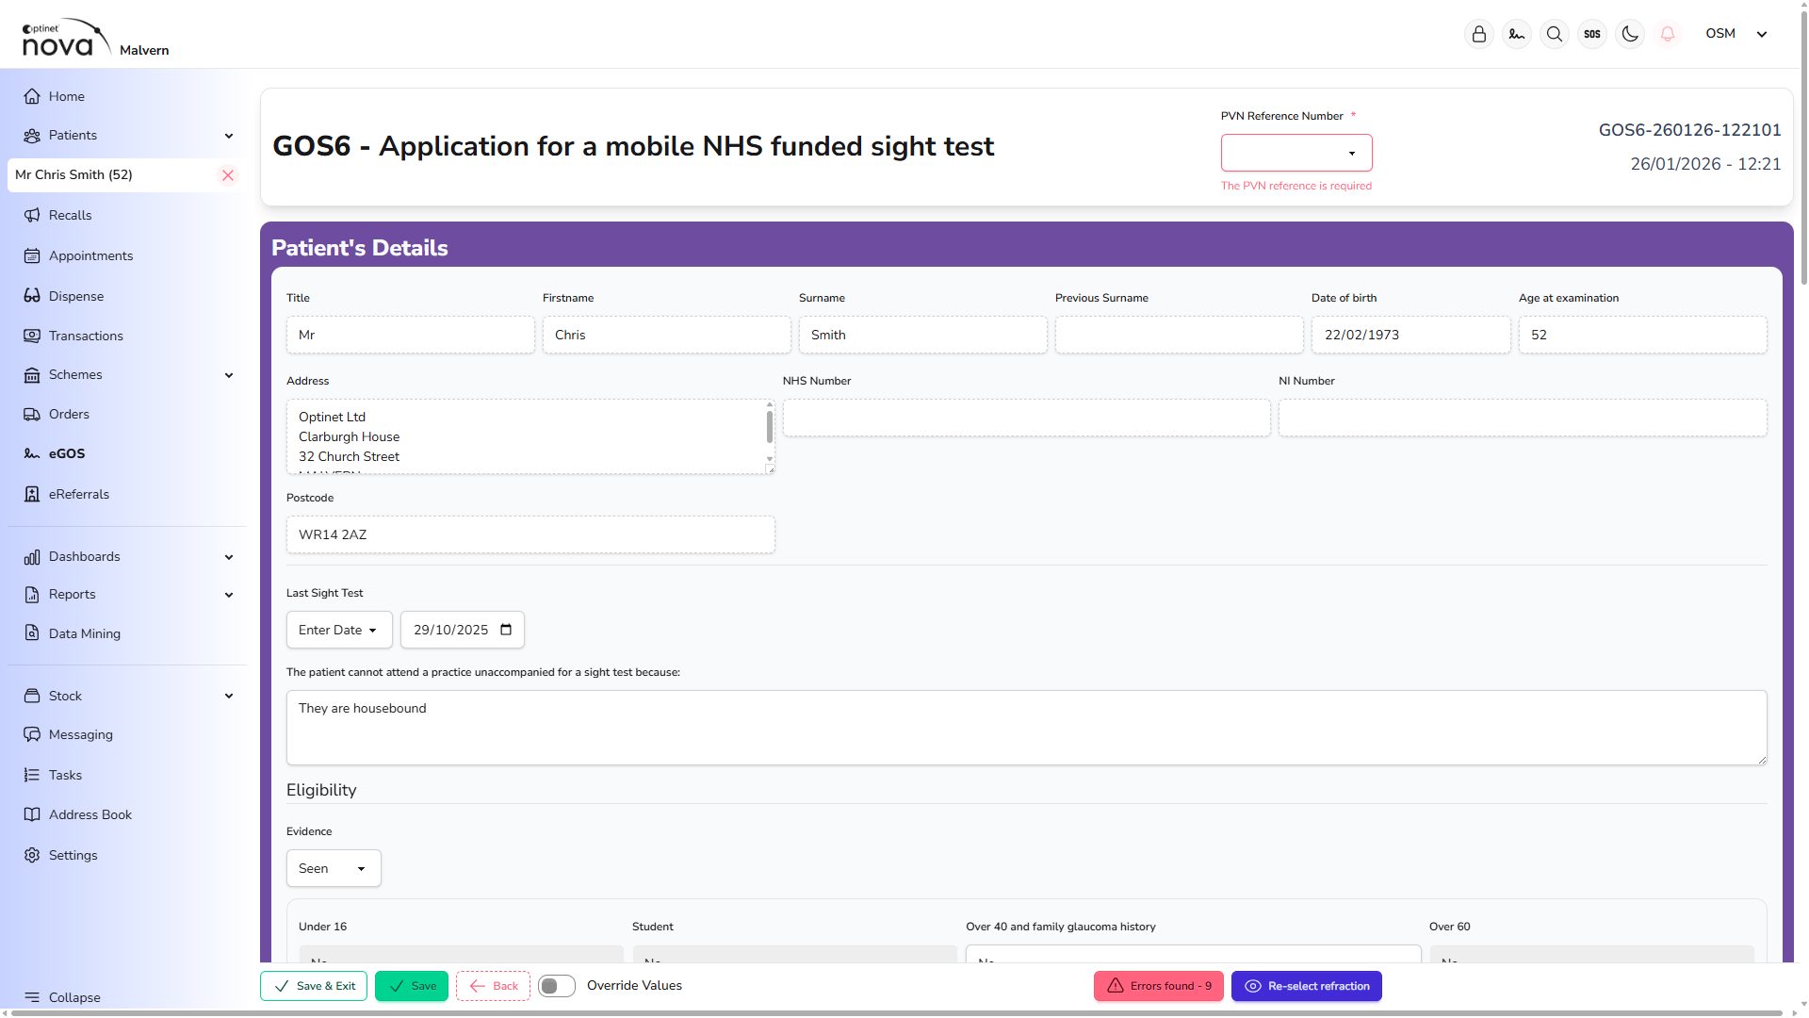Open PVN Reference Number dropdown
1809x1018 pixels.
click(x=1296, y=153)
